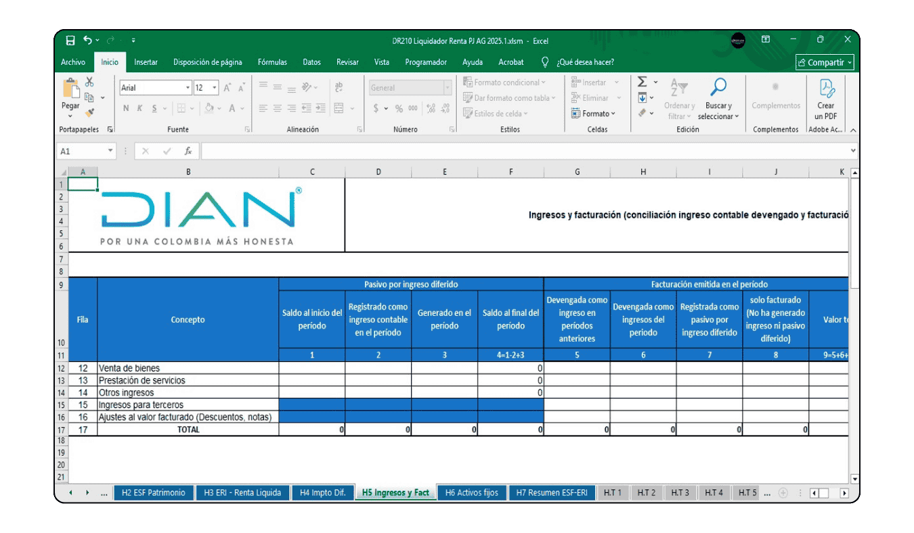Click the Compartir button
The width and height of the screenshot is (914, 533).
point(825,62)
